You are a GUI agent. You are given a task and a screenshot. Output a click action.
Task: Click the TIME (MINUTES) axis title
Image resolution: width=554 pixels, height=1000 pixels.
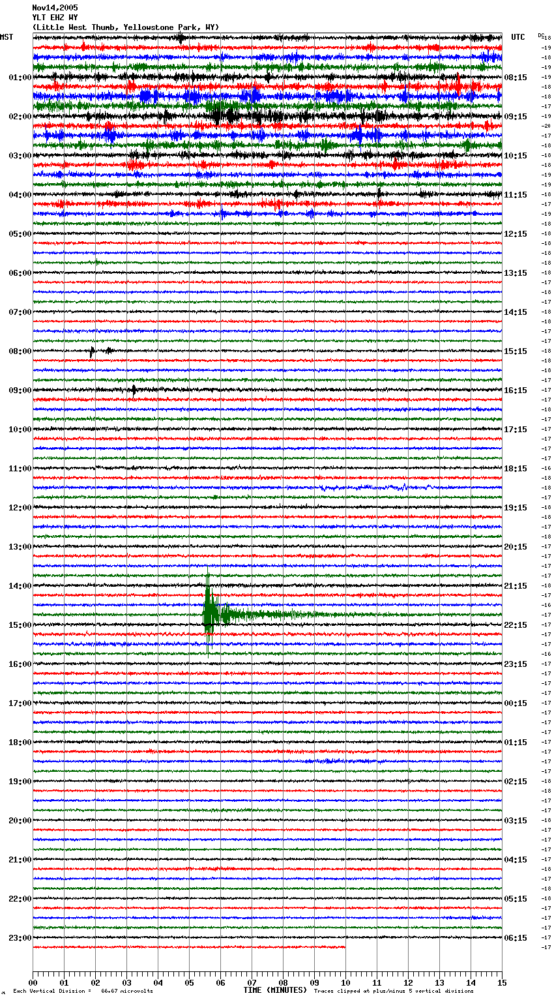pyautogui.click(x=275, y=990)
